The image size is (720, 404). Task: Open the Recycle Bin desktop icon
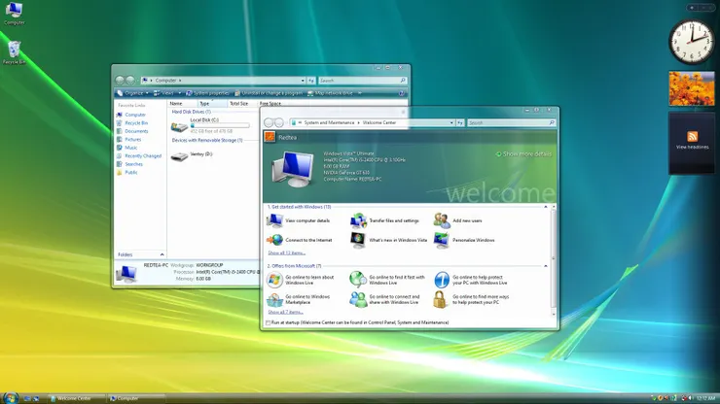pyautogui.click(x=14, y=52)
